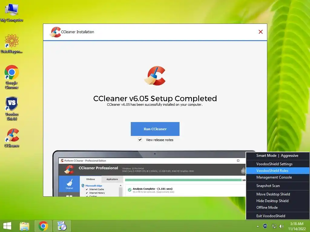The width and height of the screenshot is (310, 232).
Task: Open File Explorer from the taskbar
Action: click(x=25, y=226)
